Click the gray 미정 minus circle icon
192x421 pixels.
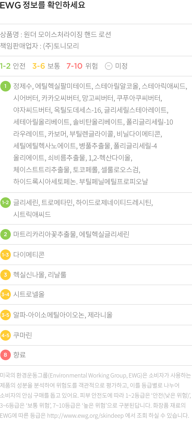[x=108, y=66]
